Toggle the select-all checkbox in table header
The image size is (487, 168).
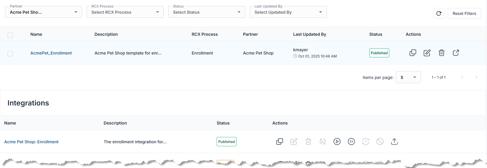[x=10, y=35]
